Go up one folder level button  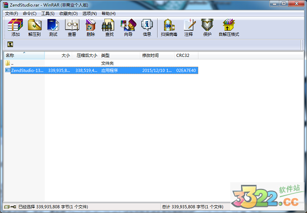[10, 44]
